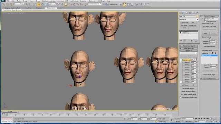This screenshot has height=124, width=221.
Task: Move target down in Target List
Action: [x=215, y=53]
